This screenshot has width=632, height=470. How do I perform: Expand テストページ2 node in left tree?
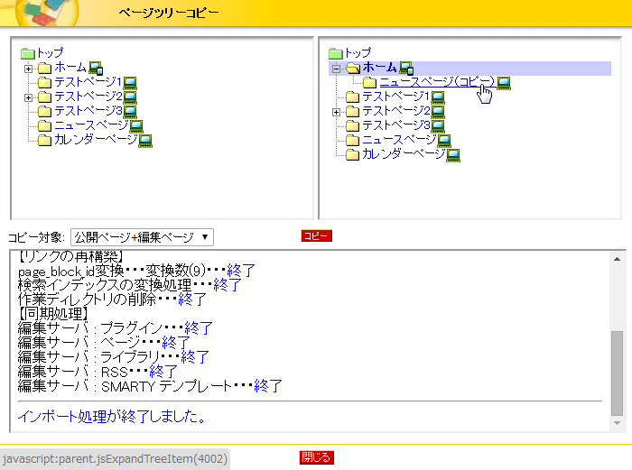[x=28, y=97]
